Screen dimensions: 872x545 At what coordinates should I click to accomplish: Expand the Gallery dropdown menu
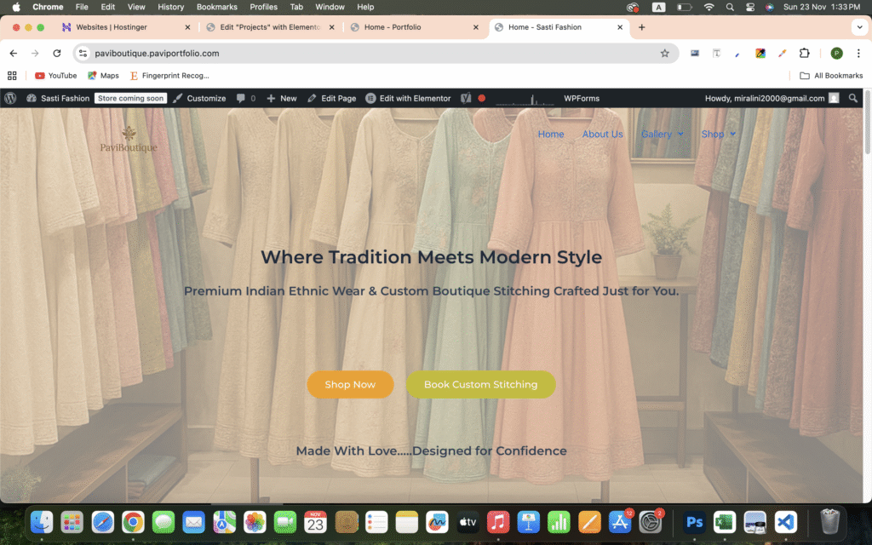662,135
